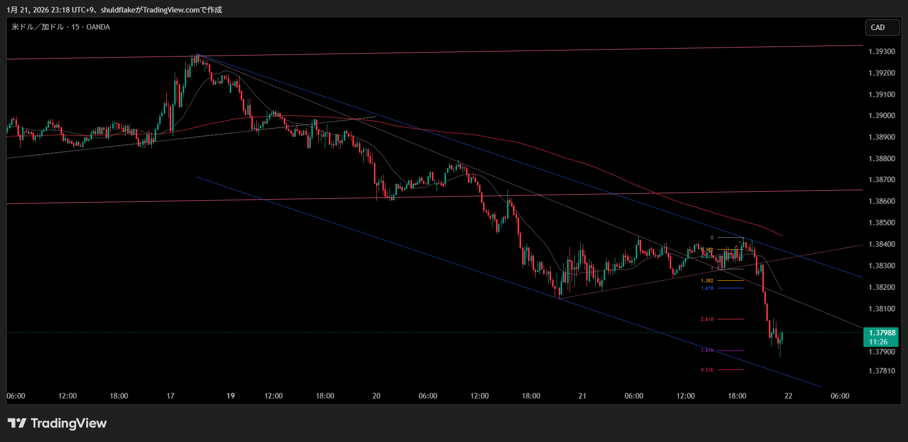This screenshot has width=908, height=442.
Task: Click the TradingView logo icon
Action: click(17, 423)
